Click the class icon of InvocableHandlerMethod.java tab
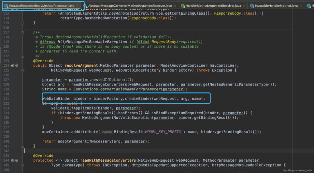 click(x=252, y=6)
